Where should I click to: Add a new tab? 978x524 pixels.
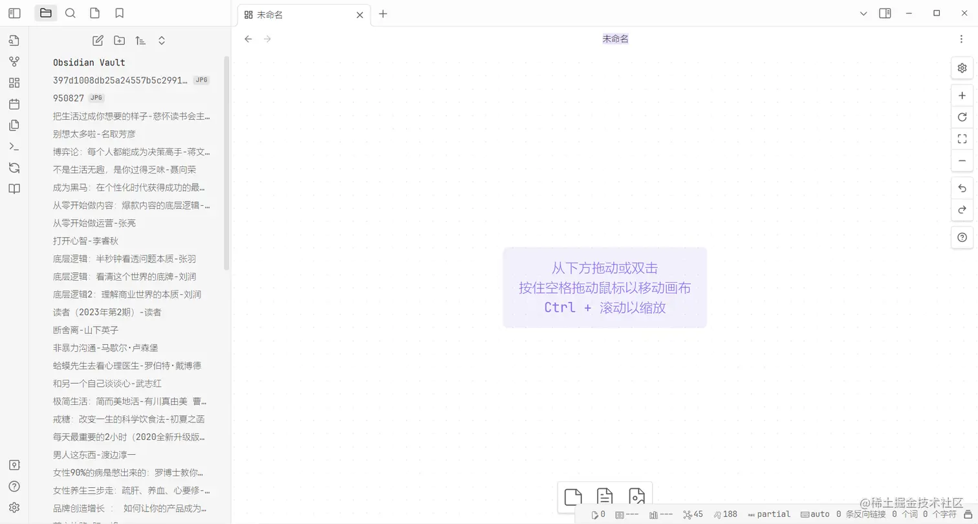point(383,14)
